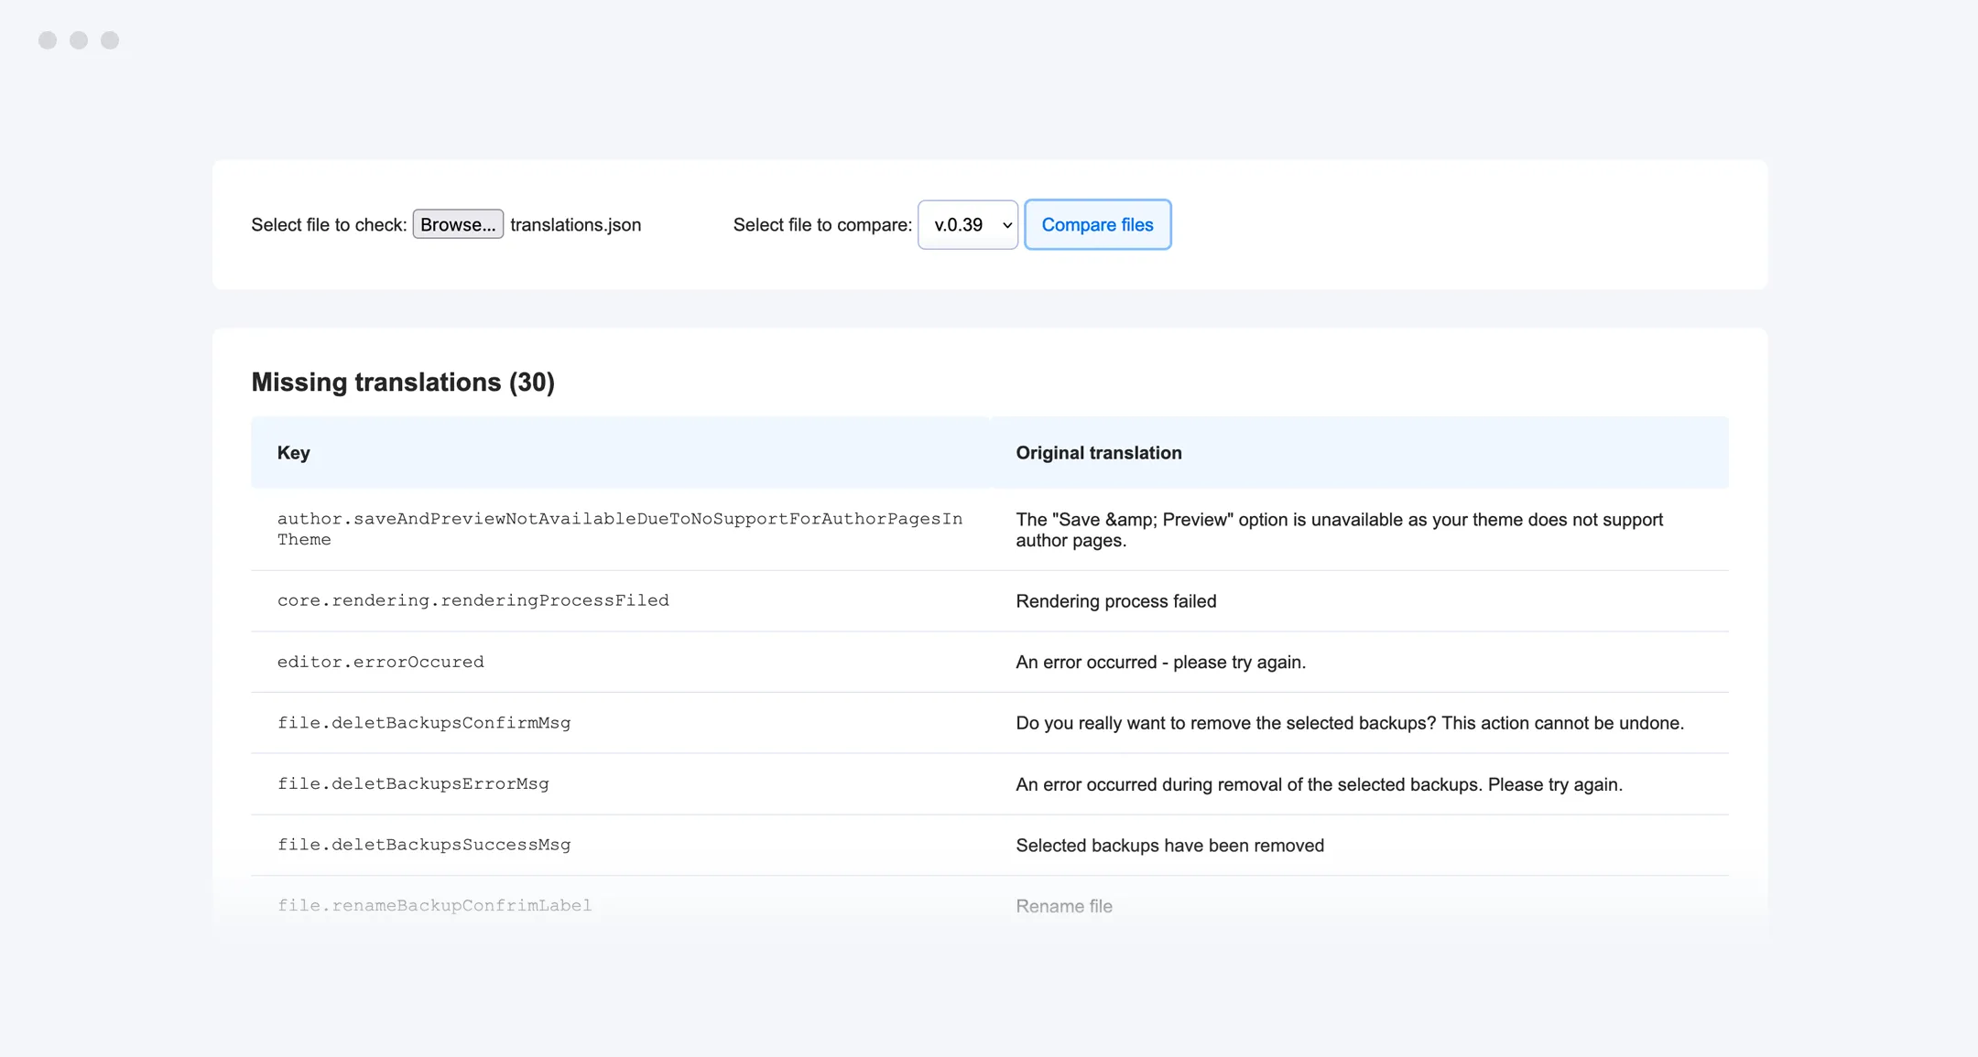Open the Browse file picker
The image size is (1978, 1057).
(x=458, y=224)
